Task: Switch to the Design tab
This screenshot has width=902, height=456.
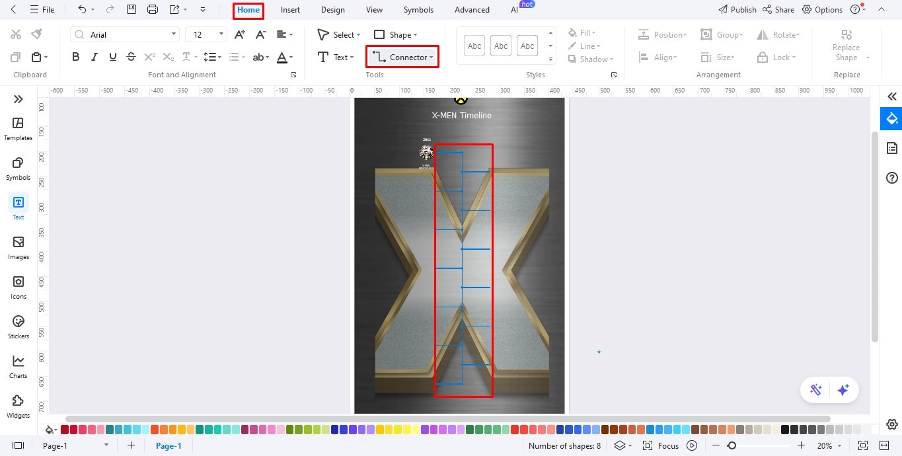Action: coord(333,10)
